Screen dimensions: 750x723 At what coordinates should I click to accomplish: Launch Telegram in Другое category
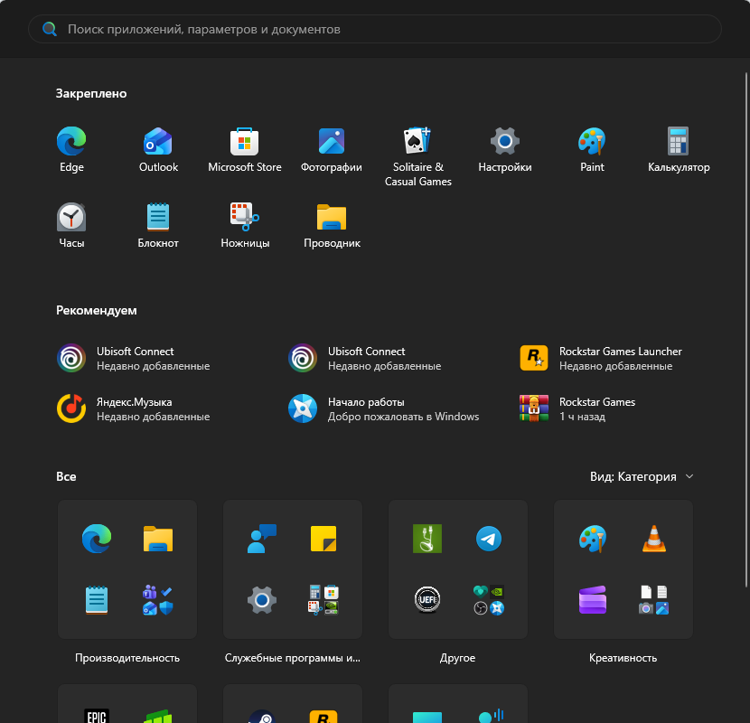point(488,539)
